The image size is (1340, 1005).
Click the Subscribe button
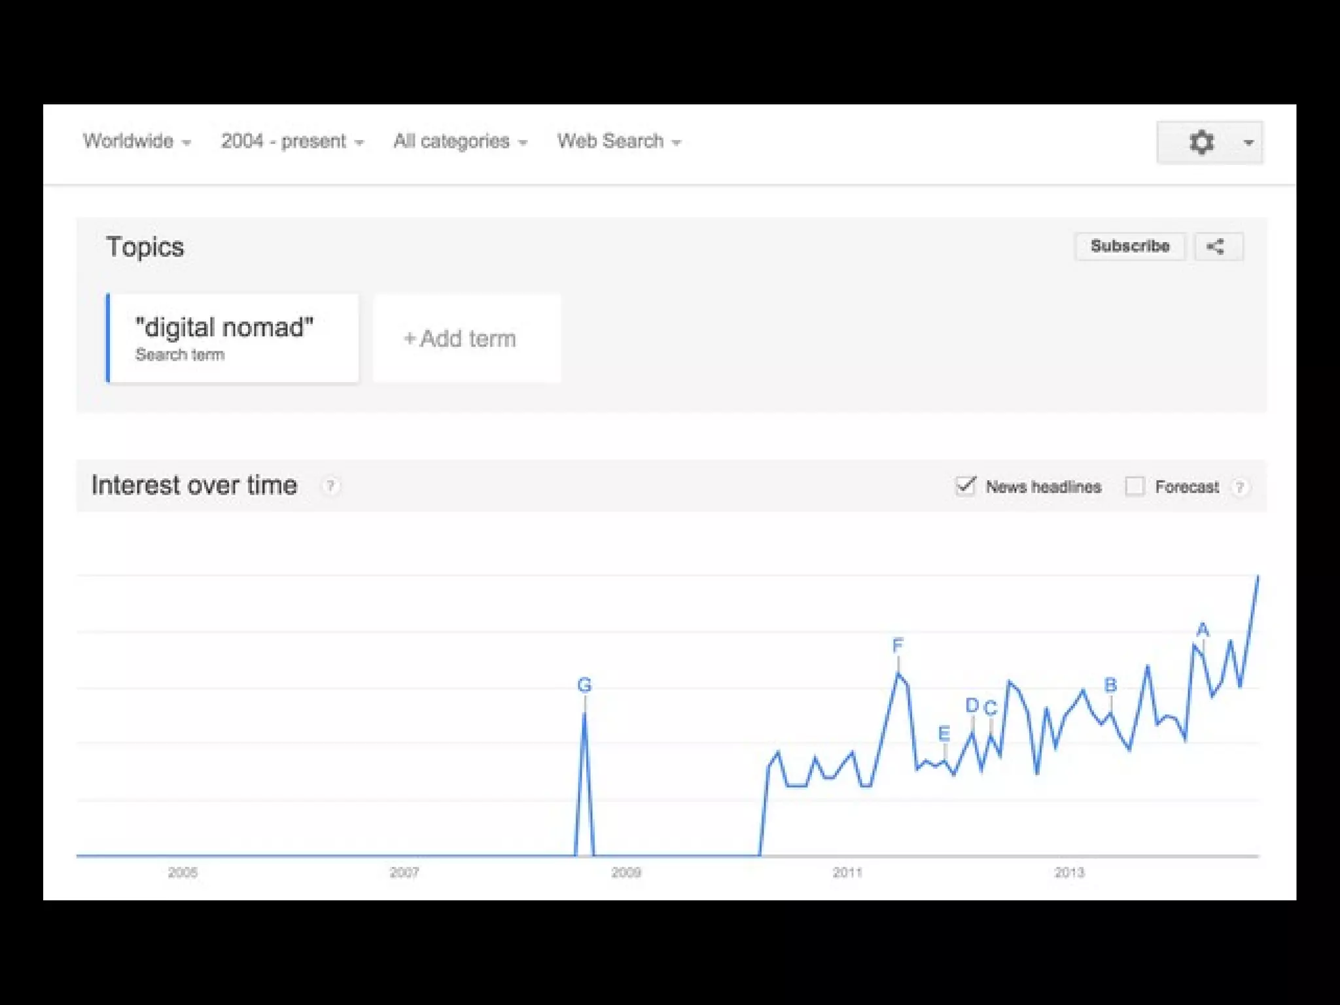pyautogui.click(x=1129, y=247)
